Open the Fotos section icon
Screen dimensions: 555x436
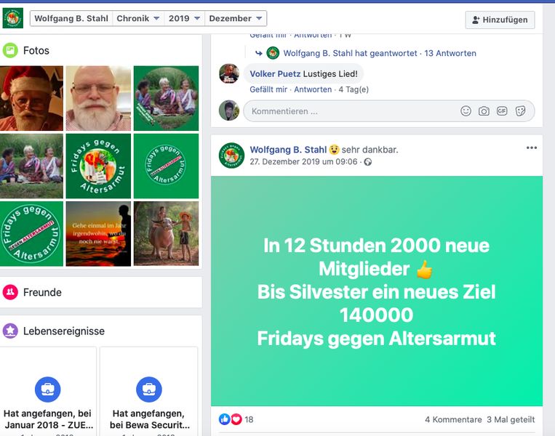(x=10, y=50)
